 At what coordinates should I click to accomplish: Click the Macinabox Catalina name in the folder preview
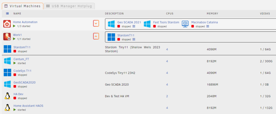click(205, 22)
